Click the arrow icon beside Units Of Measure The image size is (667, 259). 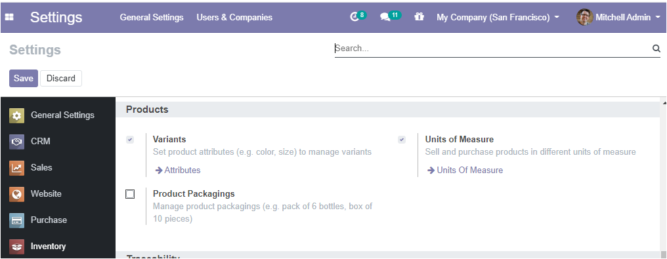point(431,170)
